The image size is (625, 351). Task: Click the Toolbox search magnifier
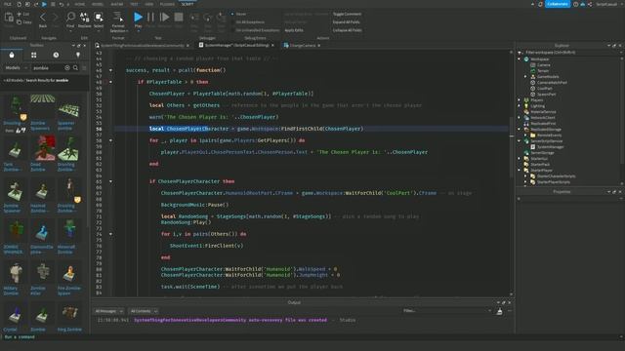point(75,68)
